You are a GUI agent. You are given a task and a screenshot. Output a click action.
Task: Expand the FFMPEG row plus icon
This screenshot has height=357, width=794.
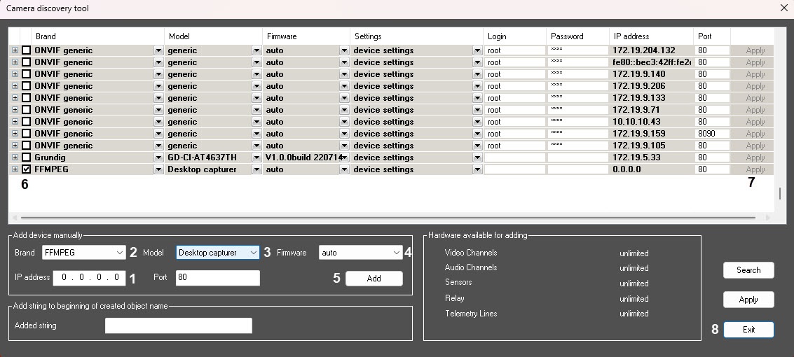(x=15, y=169)
